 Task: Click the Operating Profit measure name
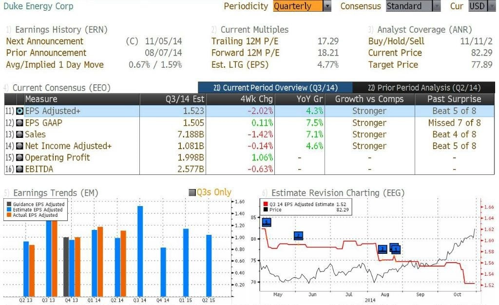point(58,157)
